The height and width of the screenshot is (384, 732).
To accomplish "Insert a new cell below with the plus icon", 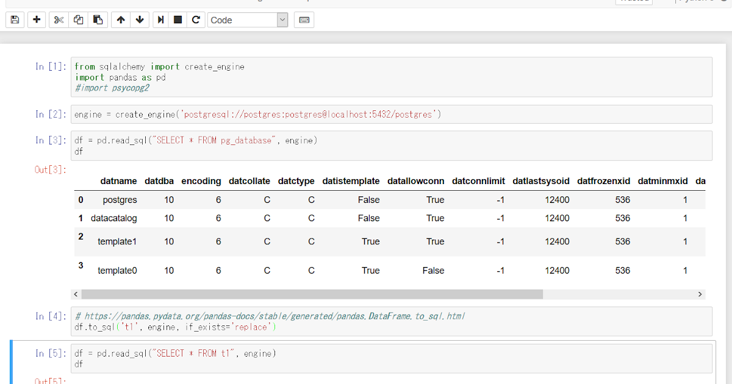I will click(x=36, y=20).
